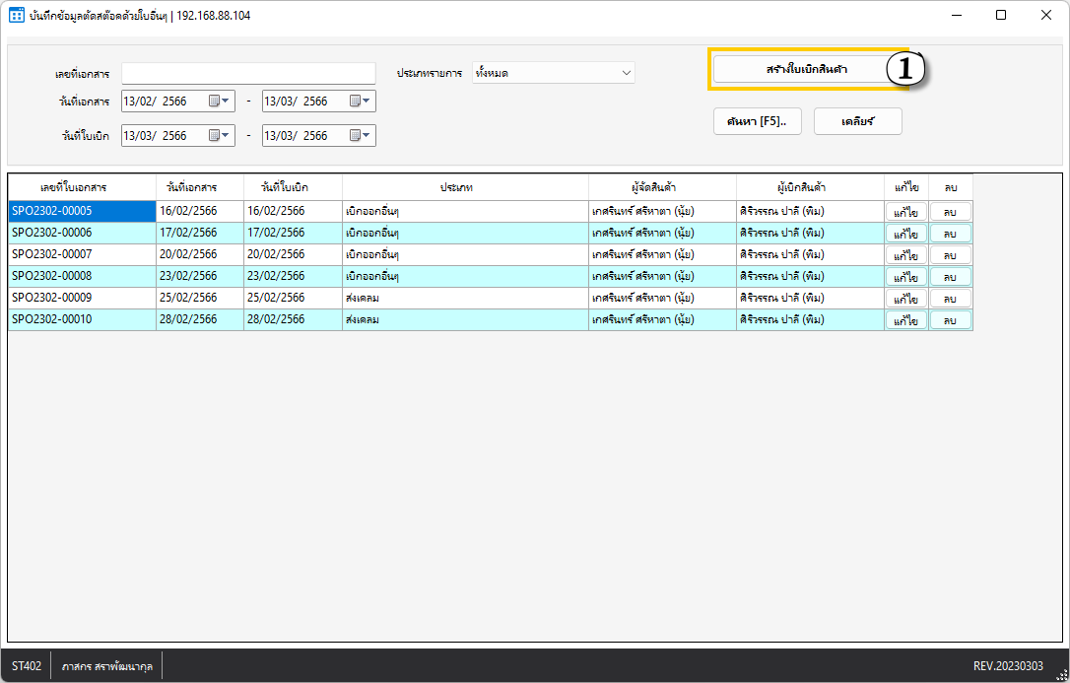Open calendar for start document date

point(219,102)
